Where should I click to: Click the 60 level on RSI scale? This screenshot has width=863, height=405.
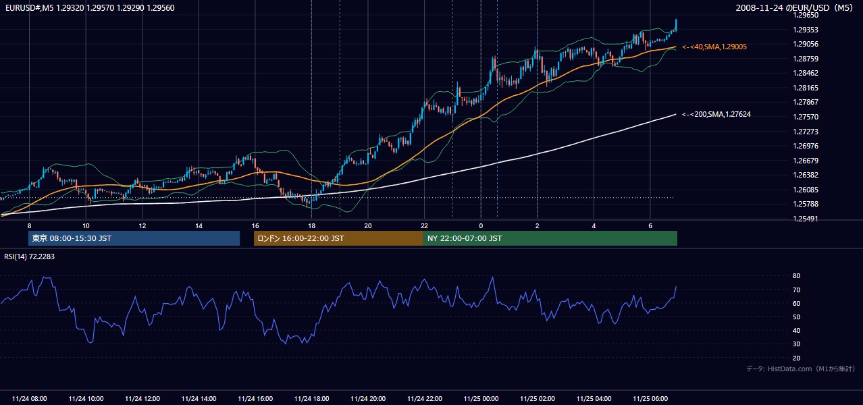point(797,303)
